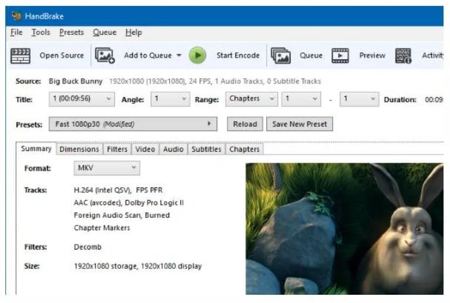Click the Queue toolbar label

pyautogui.click(x=311, y=55)
